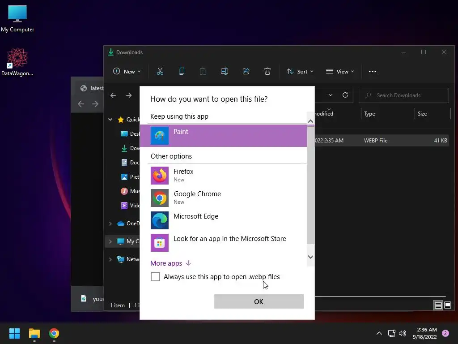Click the Type column header
This screenshot has width=458, height=344.
click(369, 114)
